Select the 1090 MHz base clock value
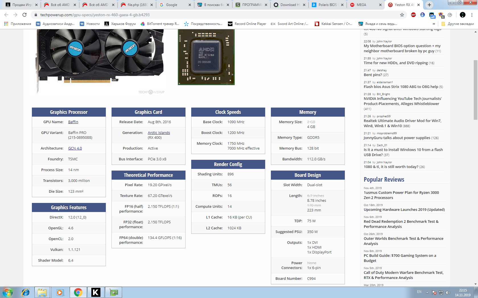This screenshot has height=298, width=478. pos(236,122)
